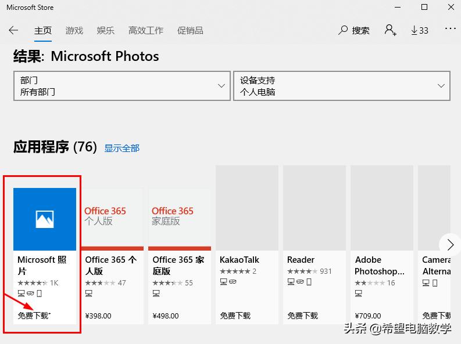Maximize the Microsoft Store window
Viewport: 461px width, 344px height.
(424, 7)
